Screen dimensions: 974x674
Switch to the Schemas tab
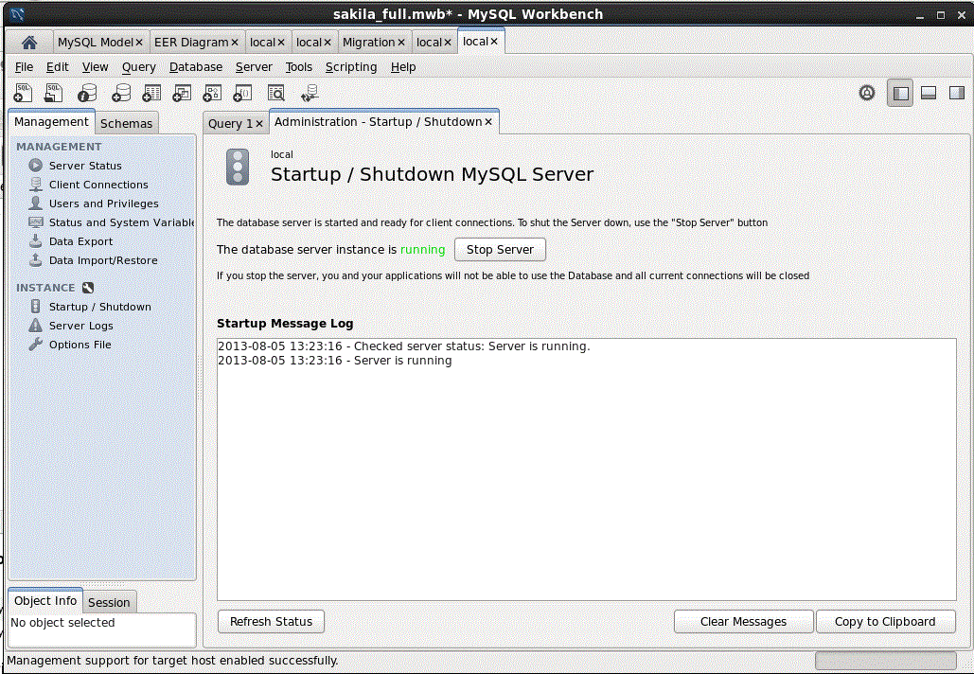click(x=126, y=123)
